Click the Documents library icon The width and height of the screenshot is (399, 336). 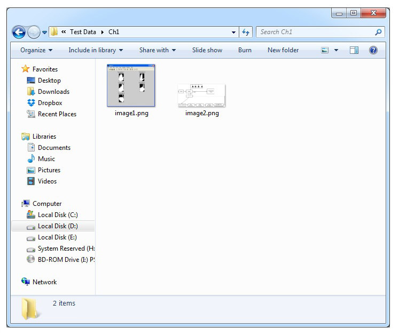[31, 147]
